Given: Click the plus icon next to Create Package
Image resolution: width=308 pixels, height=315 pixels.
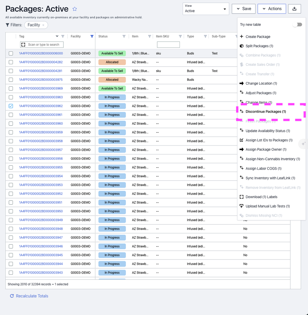Looking at the screenshot, I should (242, 36).
